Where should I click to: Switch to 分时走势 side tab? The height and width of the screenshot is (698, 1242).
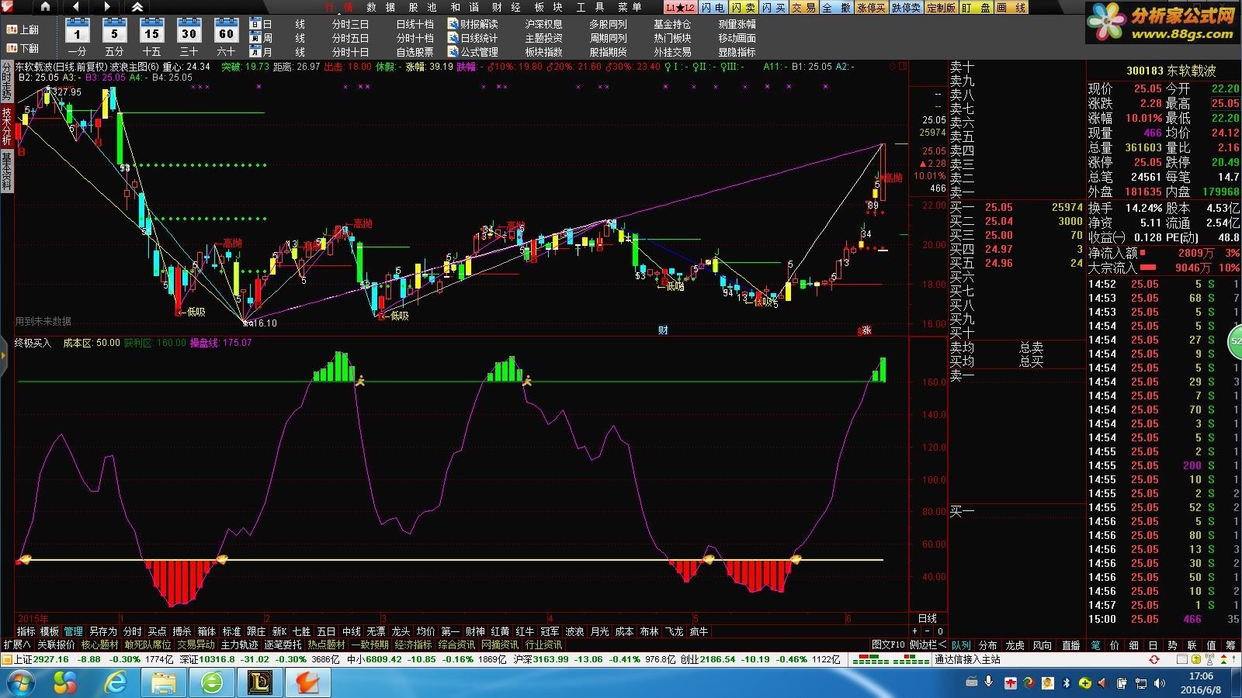(x=6, y=81)
